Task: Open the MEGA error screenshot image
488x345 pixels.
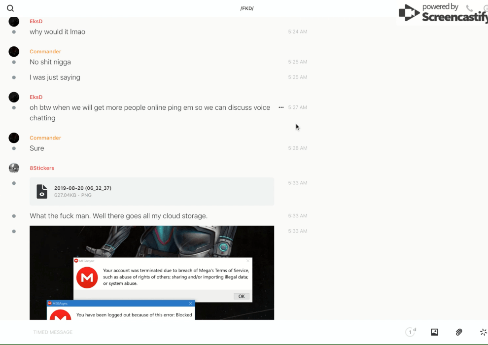Action: click(152, 273)
